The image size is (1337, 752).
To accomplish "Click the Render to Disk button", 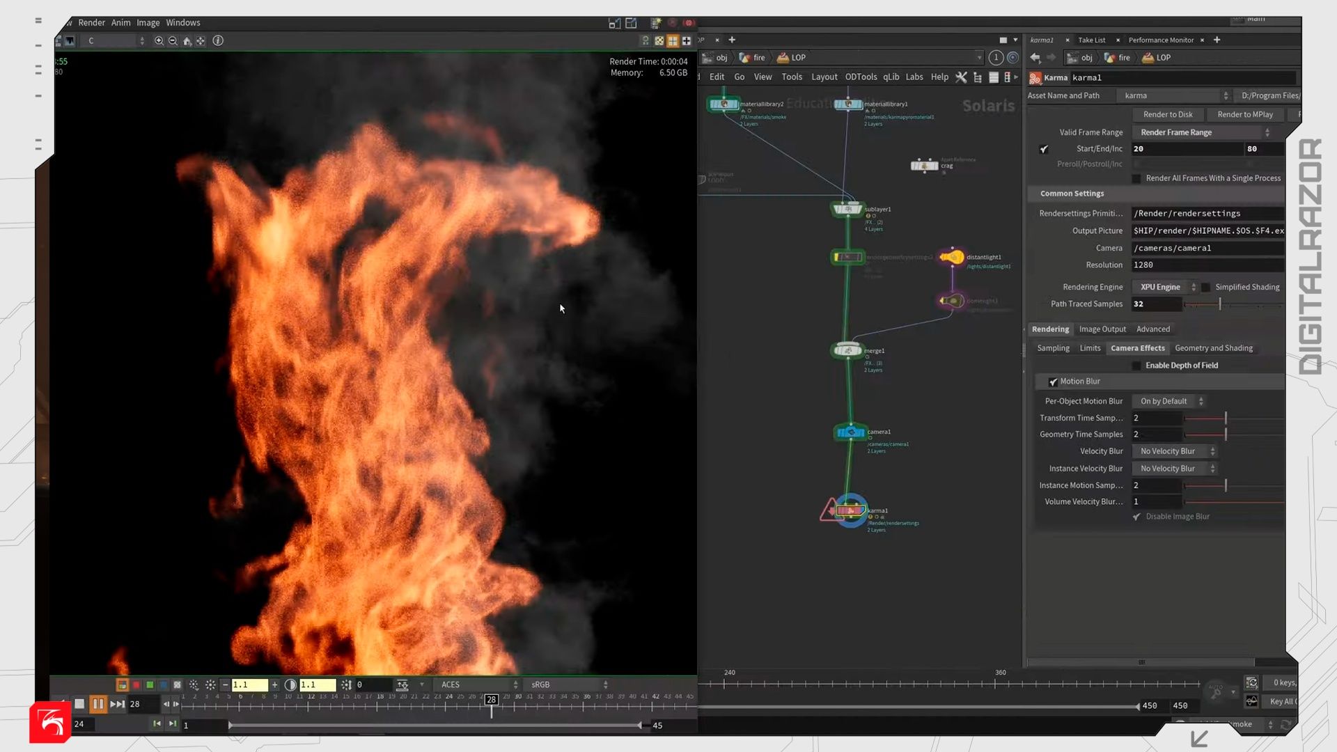I will (x=1167, y=114).
